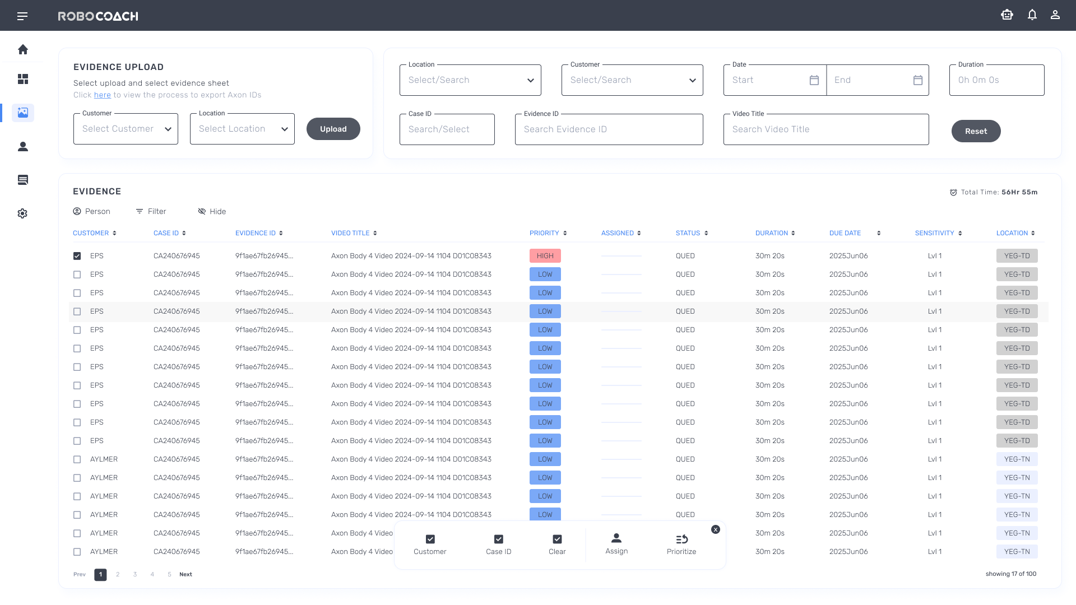Click the Assign person icon in popup

click(x=616, y=538)
